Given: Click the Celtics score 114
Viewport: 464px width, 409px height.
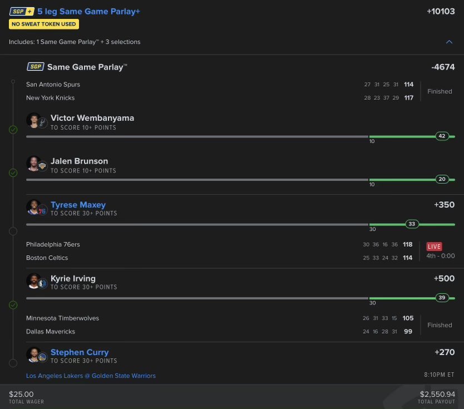Looking at the screenshot, I should point(407,258).
